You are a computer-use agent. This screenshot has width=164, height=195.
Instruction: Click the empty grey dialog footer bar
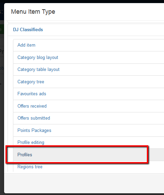click(84, 183)
